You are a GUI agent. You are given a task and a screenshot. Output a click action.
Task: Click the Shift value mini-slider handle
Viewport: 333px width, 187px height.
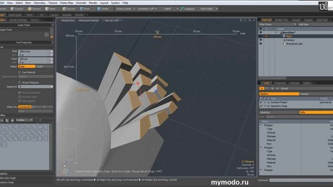(x=52, y=51)
